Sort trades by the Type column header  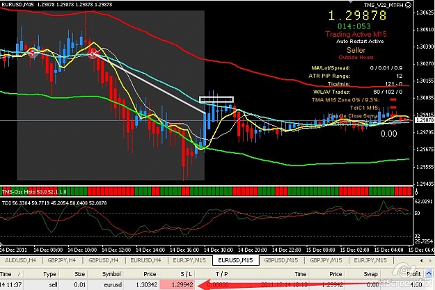[x=49, y=274]
